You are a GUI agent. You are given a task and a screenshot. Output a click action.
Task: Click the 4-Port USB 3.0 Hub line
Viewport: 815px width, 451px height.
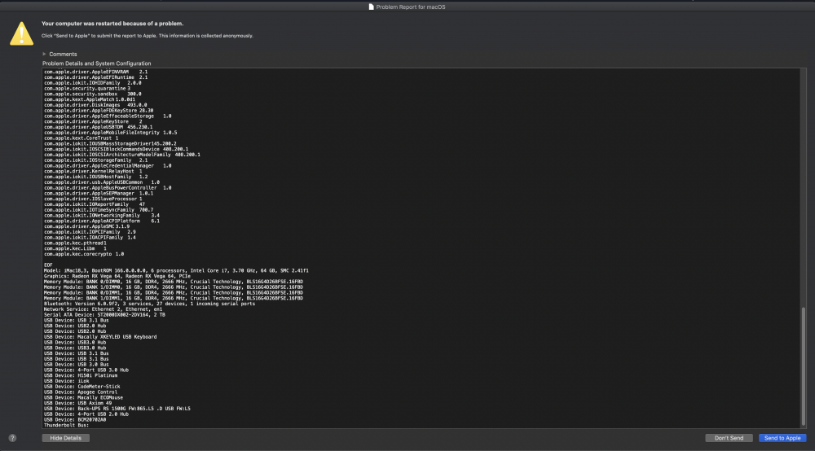[x=86, y=370]
